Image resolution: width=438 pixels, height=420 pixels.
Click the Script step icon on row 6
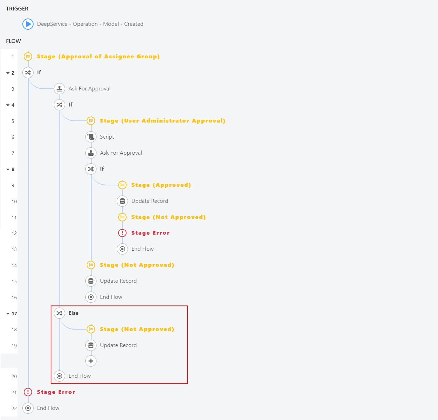pos(91,137)
